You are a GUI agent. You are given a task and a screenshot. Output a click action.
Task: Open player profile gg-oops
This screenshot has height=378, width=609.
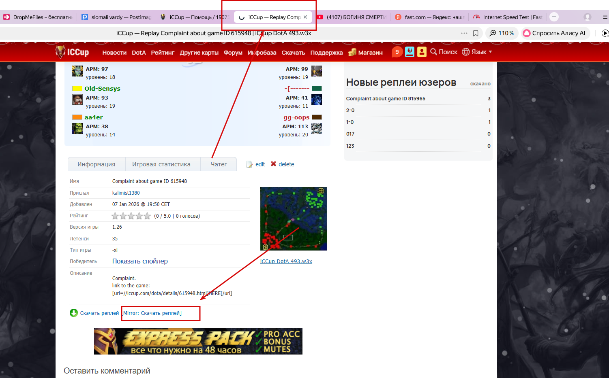[x=296, y=117]
